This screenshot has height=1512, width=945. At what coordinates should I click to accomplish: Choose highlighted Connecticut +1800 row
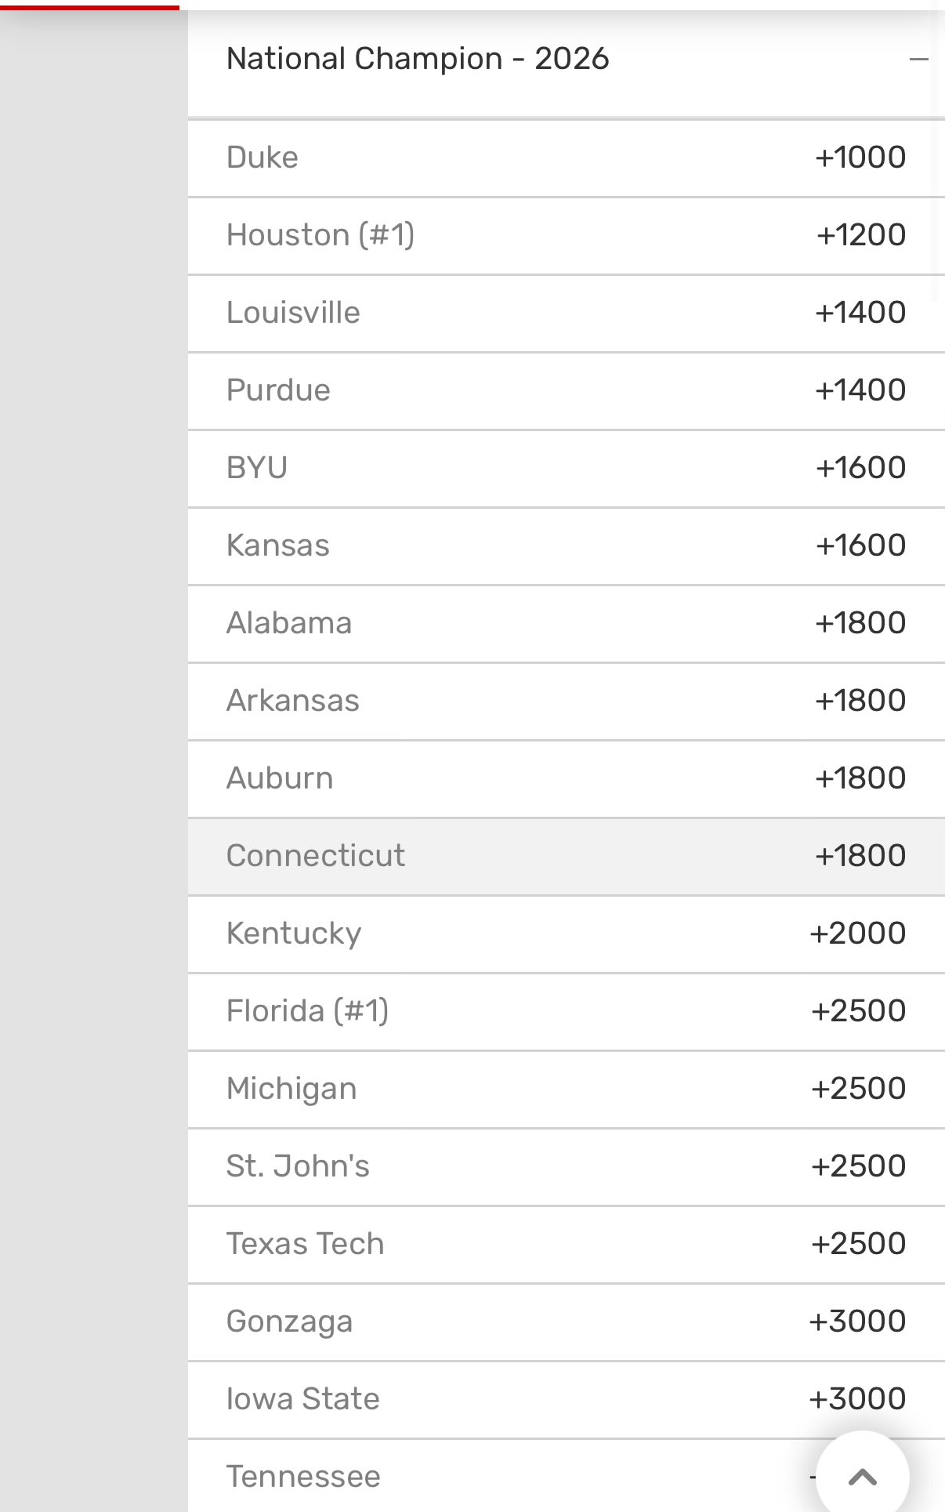(567, 857)
